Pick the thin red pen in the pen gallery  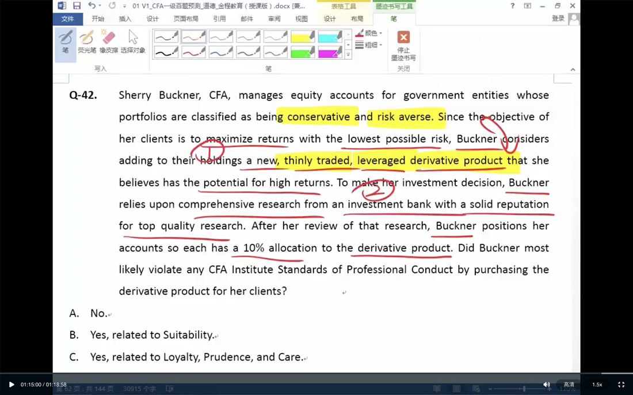coord(193,37)
